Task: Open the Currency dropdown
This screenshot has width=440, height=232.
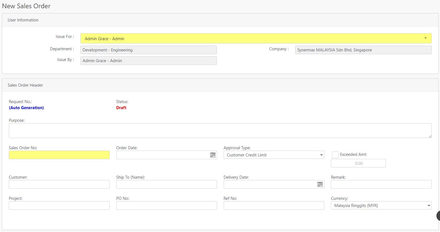Action: [381, 205]
